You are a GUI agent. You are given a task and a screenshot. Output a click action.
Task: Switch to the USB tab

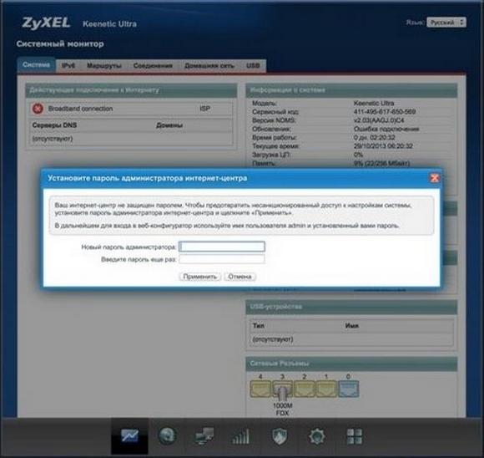pyautogui.click(x=253, y=65)
